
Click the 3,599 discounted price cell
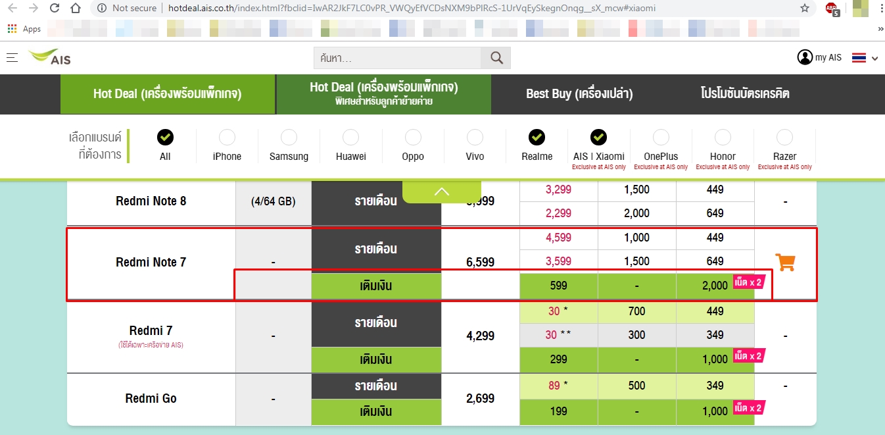pos(559,261)
